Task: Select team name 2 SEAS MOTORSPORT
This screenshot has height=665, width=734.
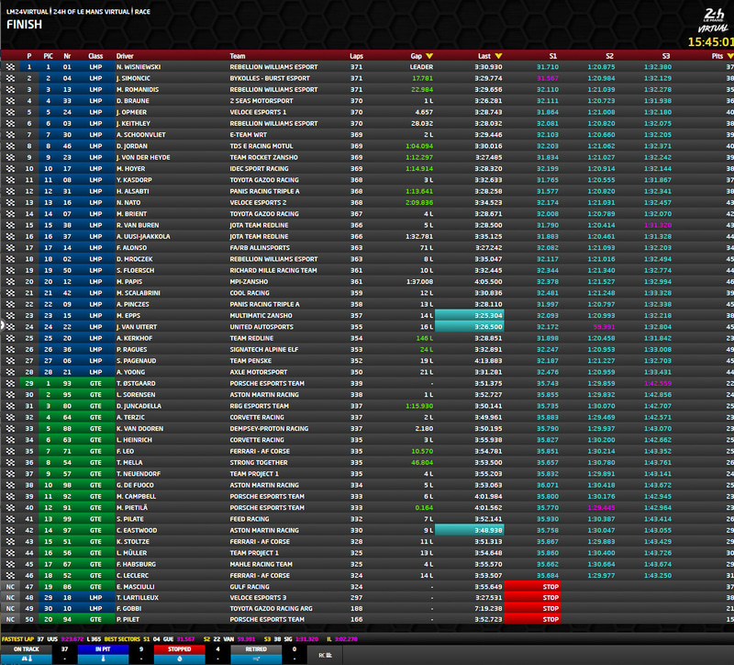Action: [261, 101]
